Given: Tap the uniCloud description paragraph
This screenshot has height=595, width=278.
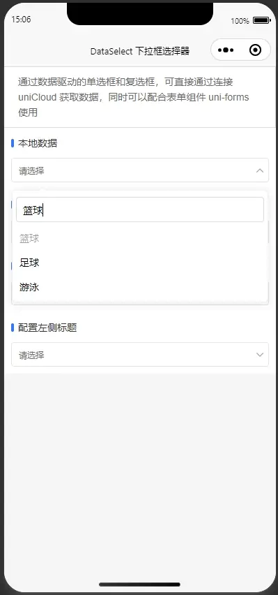Looking at the screenshot, I should (134, 97).
